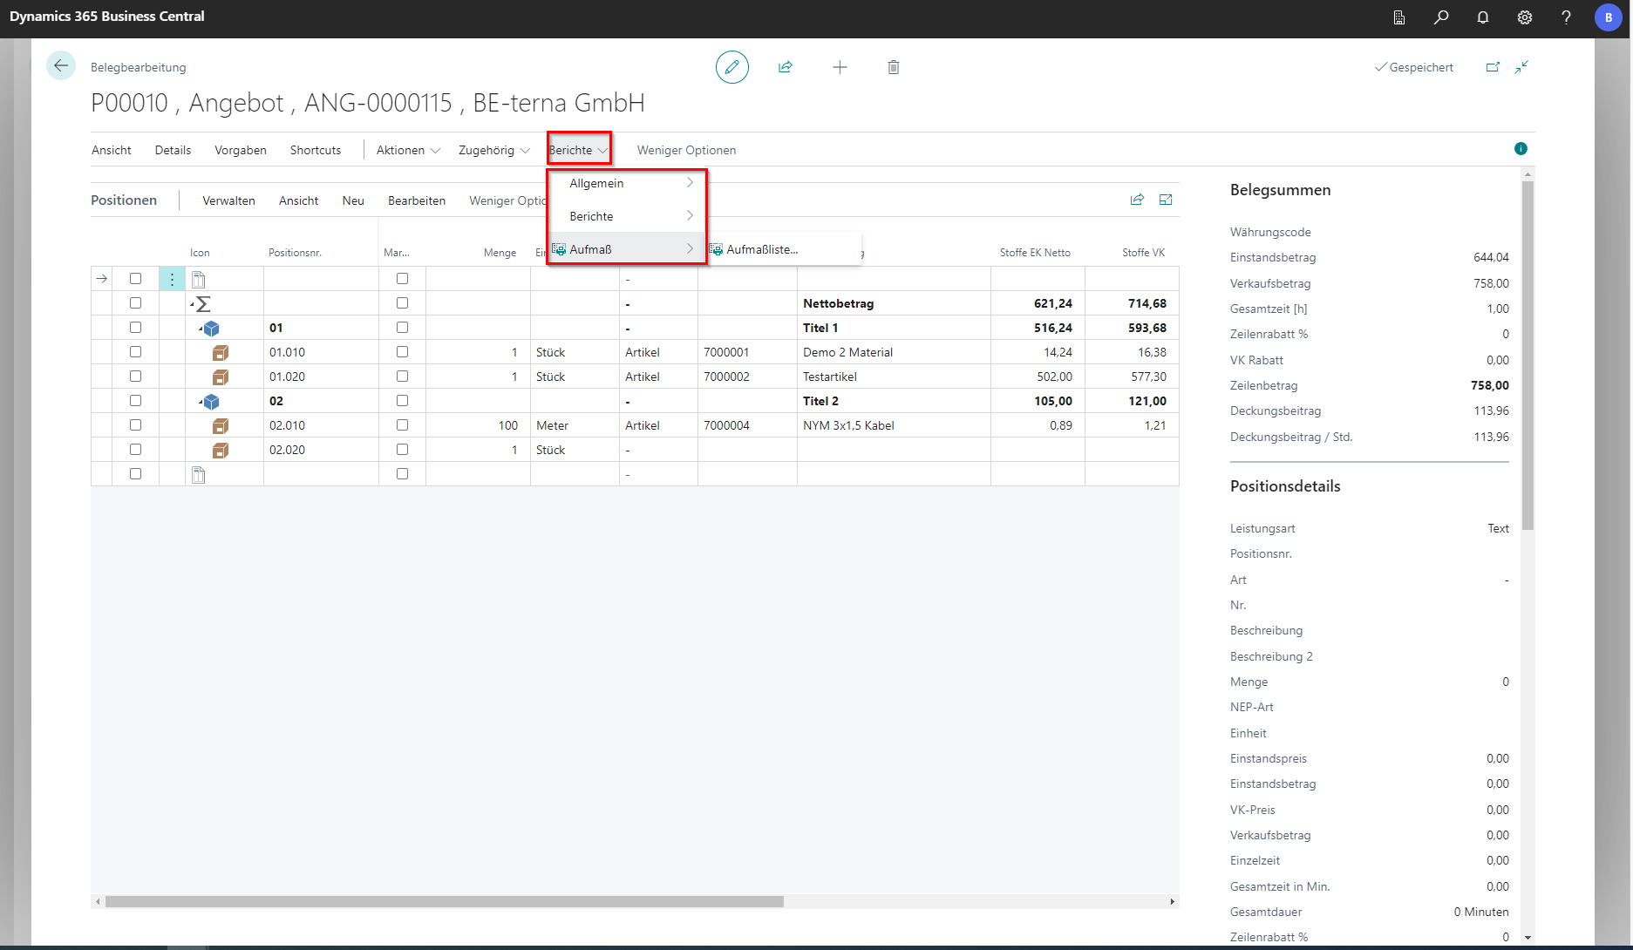Tick the row checkbox for position 01.010
The height and width of the screenshot is (950, 1633).
135,352
